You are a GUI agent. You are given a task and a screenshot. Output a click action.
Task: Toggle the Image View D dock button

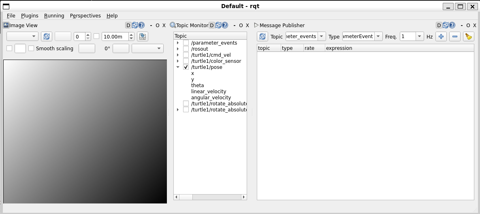click(x=128, y=26)
